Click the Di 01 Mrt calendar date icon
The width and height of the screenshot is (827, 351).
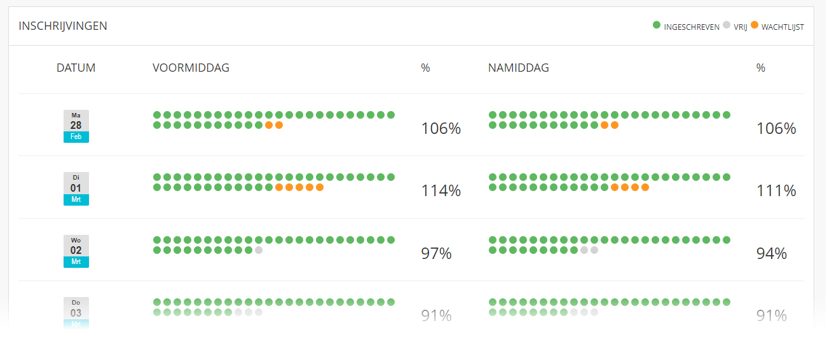(x=76, y=189)
